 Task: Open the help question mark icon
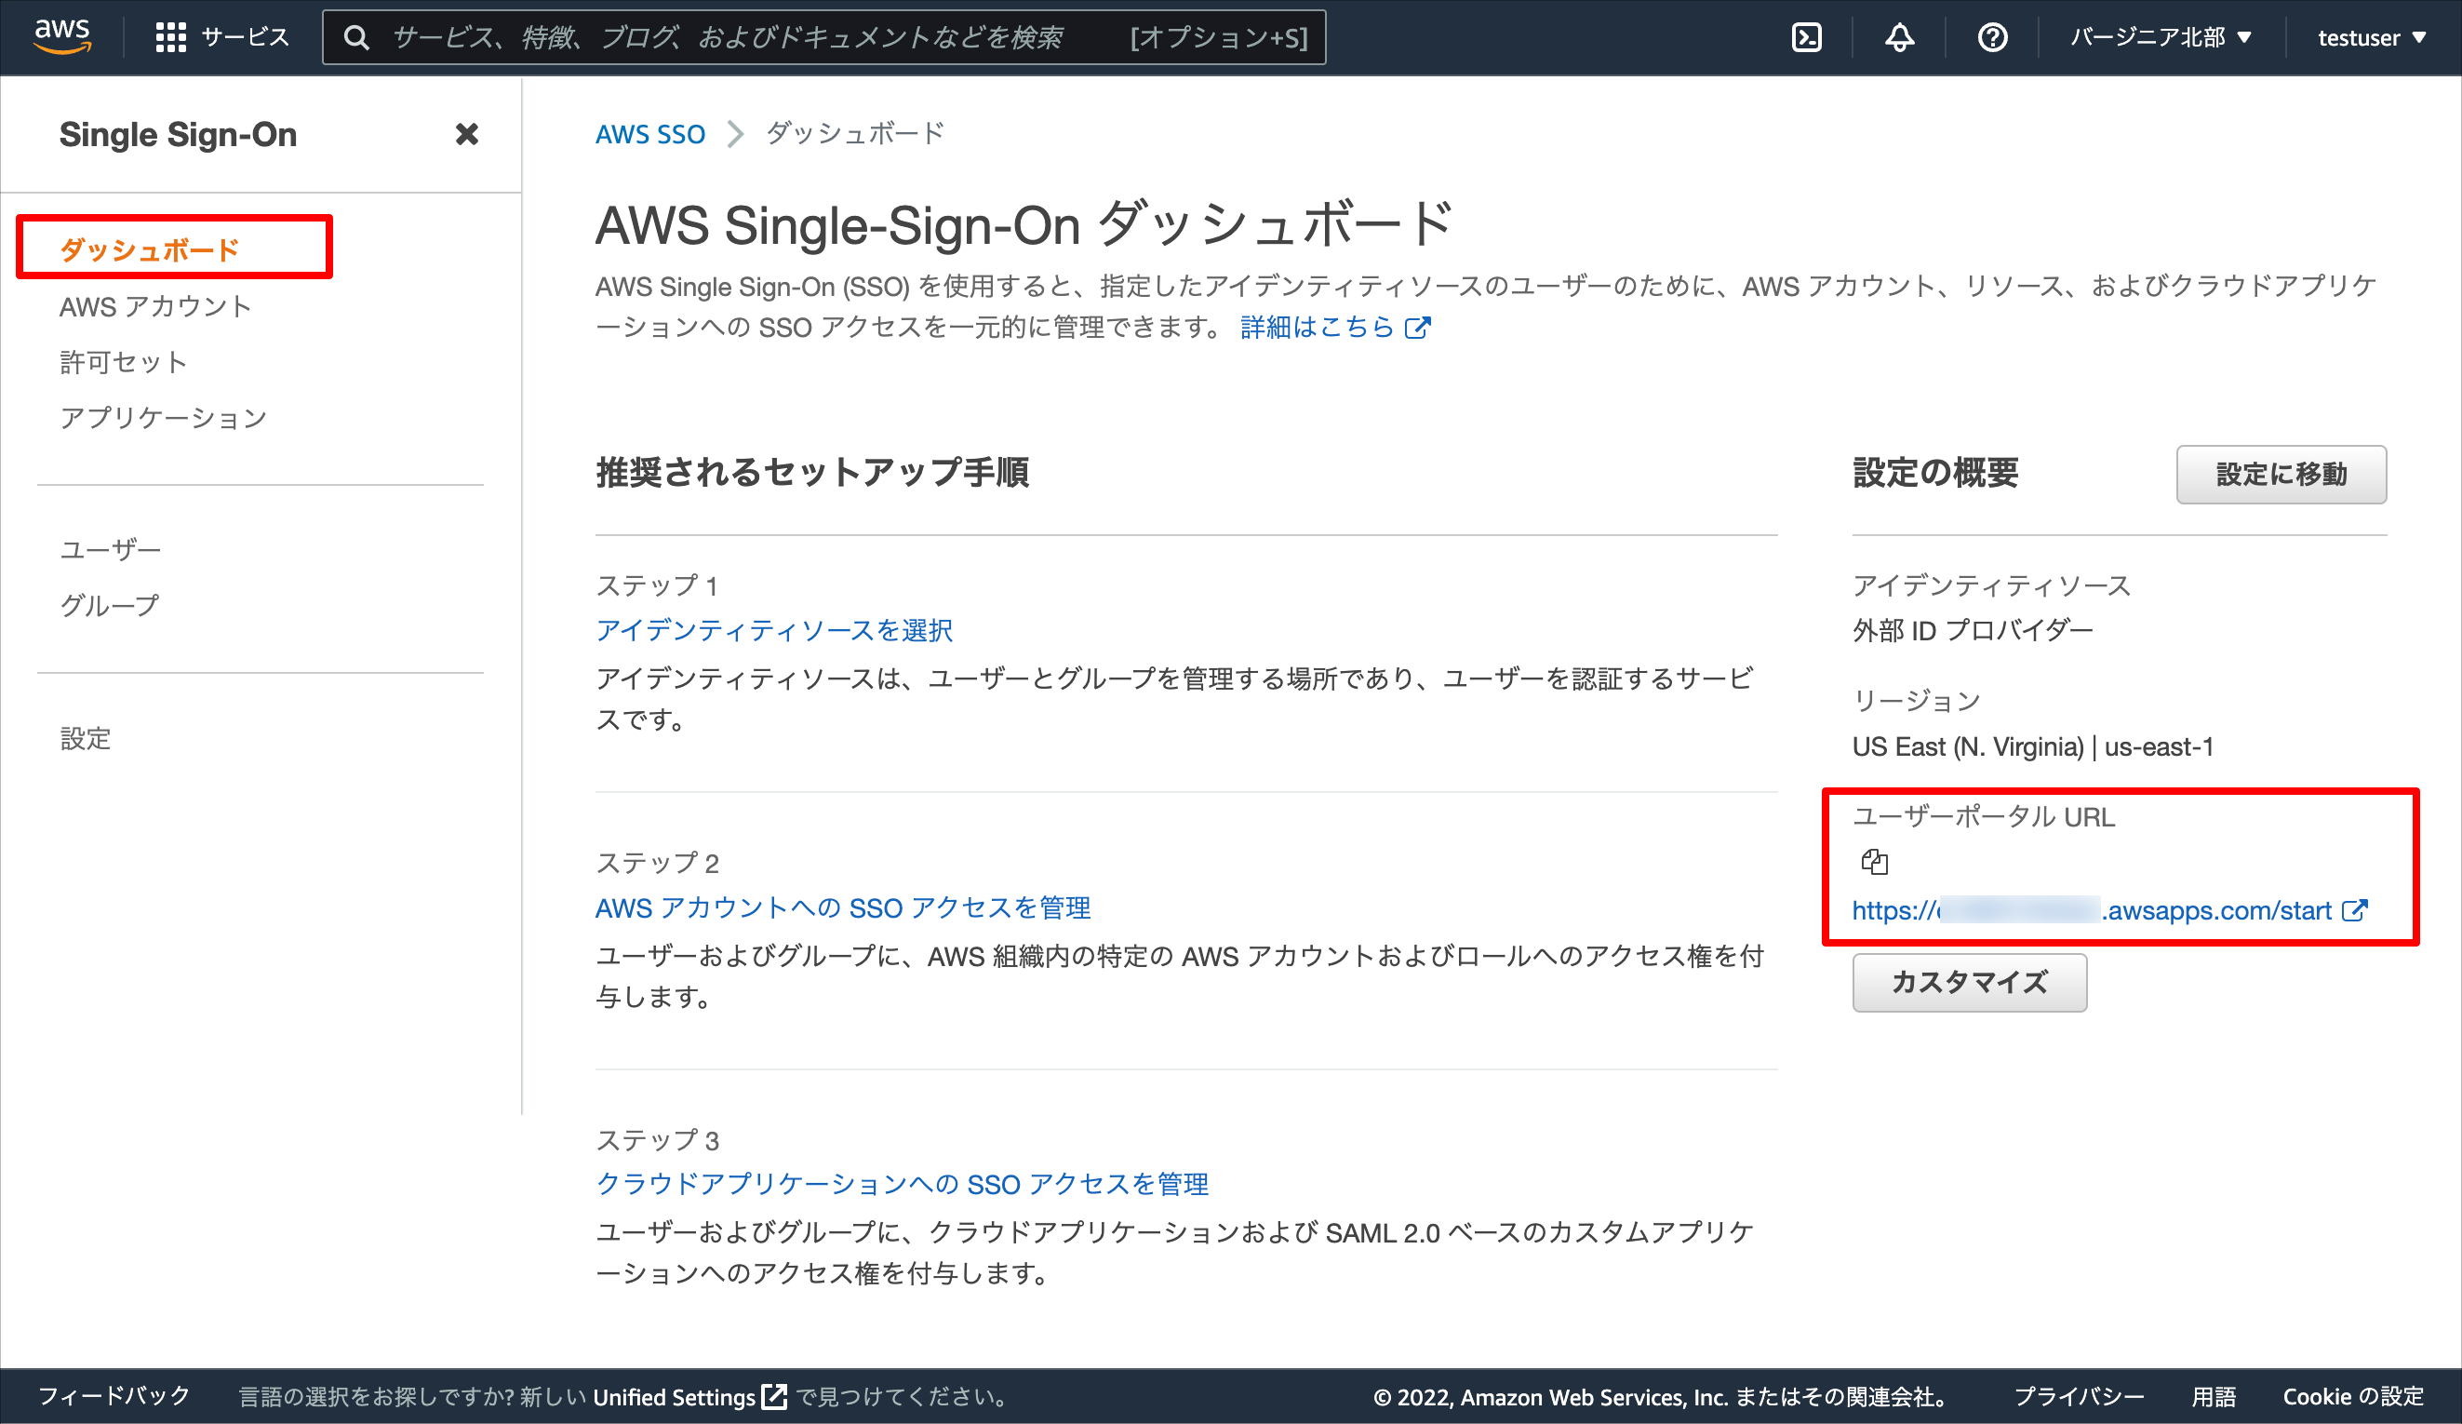(x=1992, y=37)
